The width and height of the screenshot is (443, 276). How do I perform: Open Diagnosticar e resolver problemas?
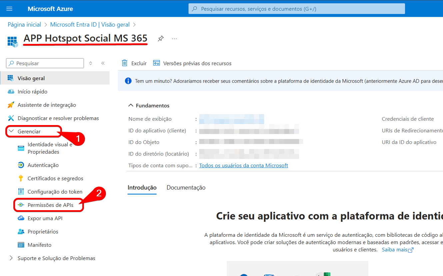coord(58,118)
